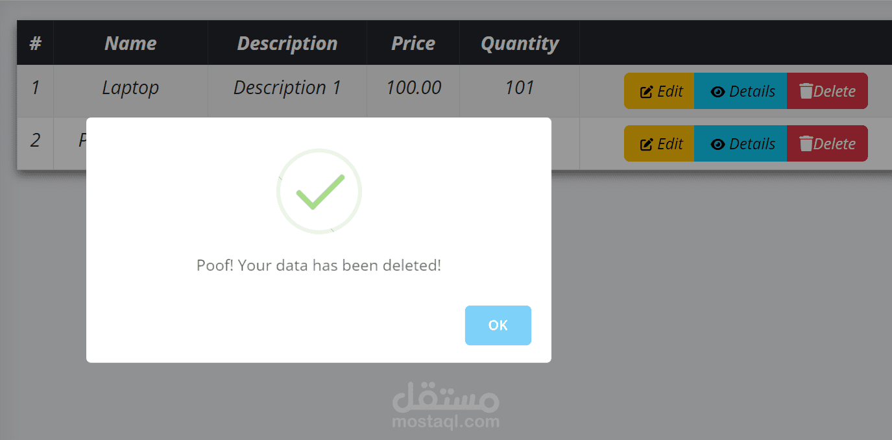Select the pencil icon on row 2's Edit button
892x440 pixels.
click(646, 143)
